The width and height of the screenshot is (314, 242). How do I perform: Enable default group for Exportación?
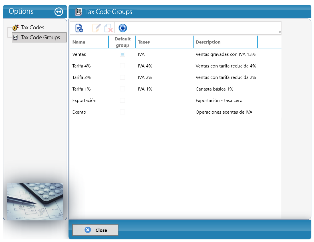point(122,101)
